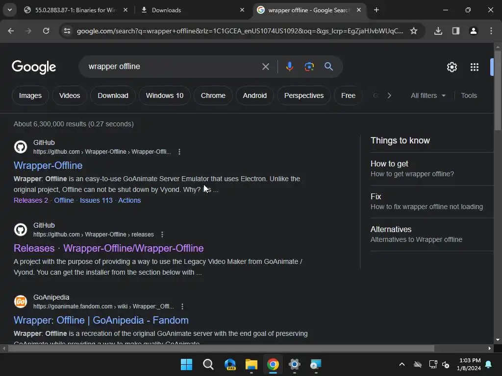The width and height of the screenshot is (502, 376).
Task: Open Google apps grid
Action: (x=475, y=67)
